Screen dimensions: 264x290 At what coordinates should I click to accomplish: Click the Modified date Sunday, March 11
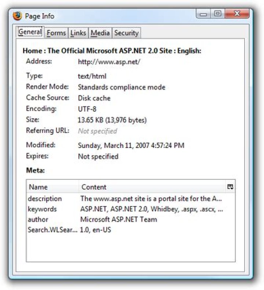(131, 145)
